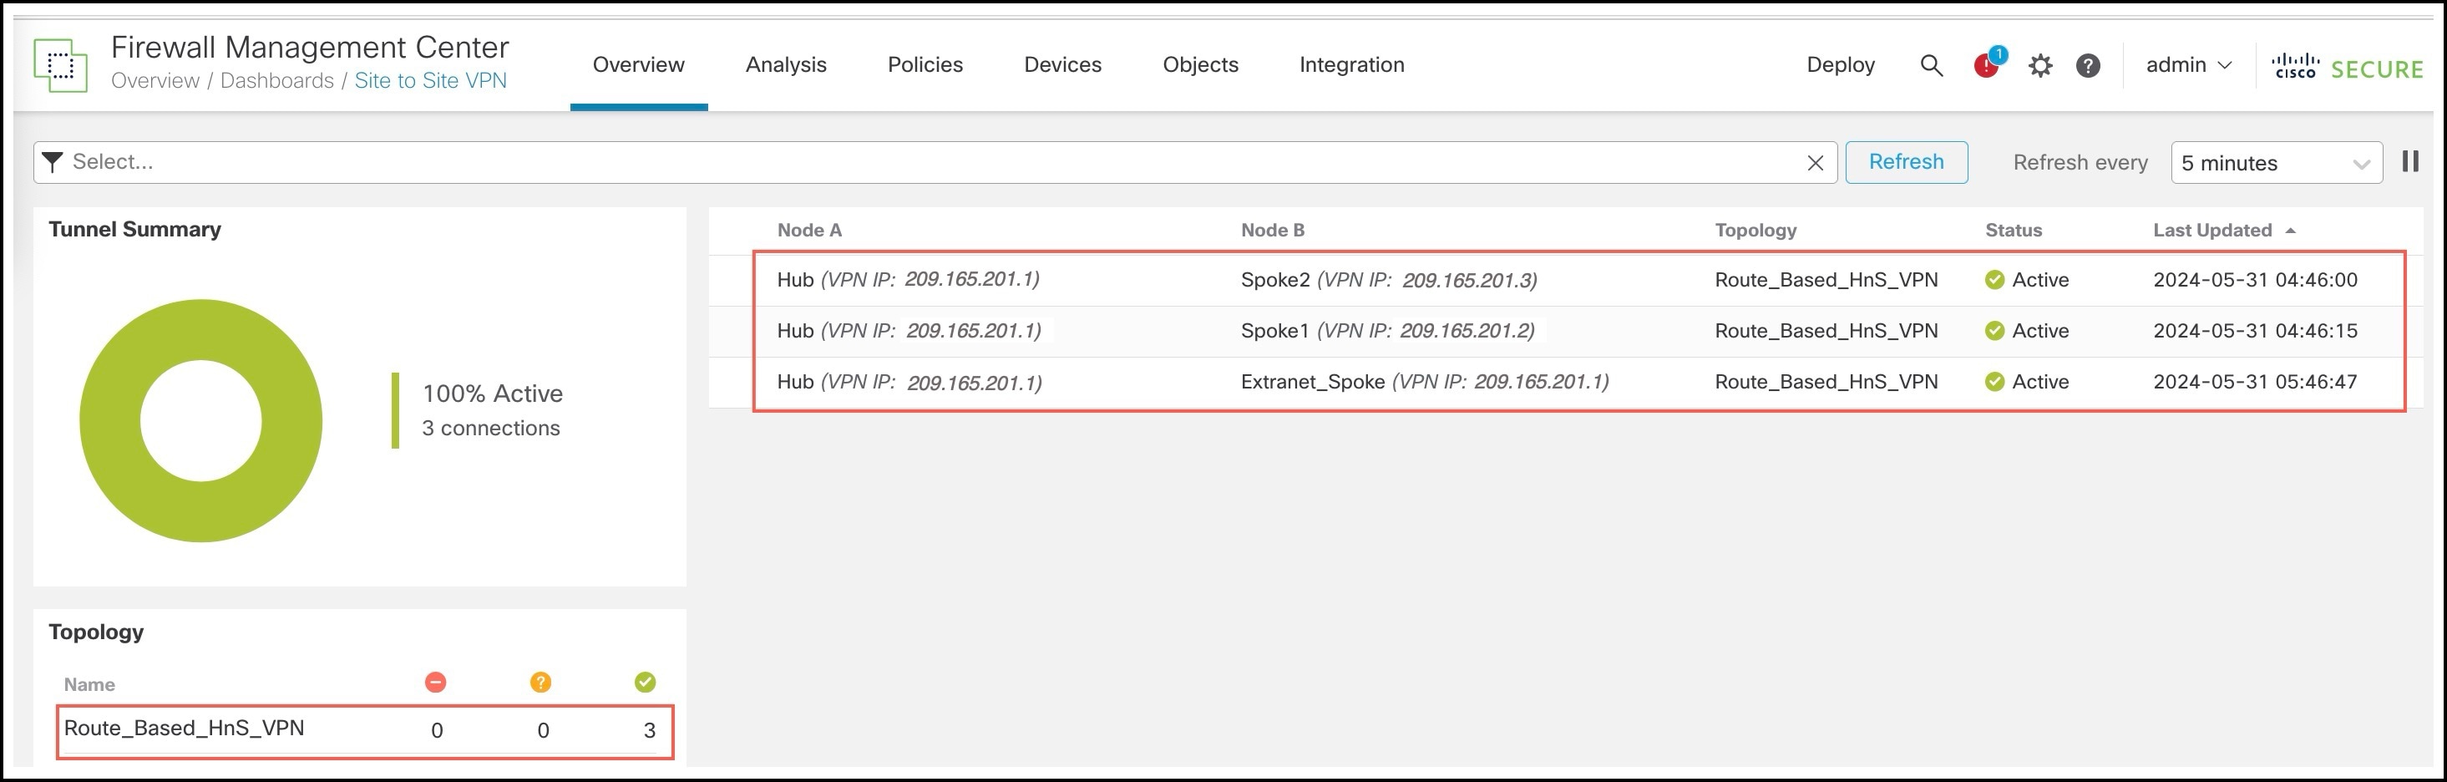Image resolution: width=2447 pixels, height=782 pixels.
Task: Open the help question mark icon
Action: 2088,64
